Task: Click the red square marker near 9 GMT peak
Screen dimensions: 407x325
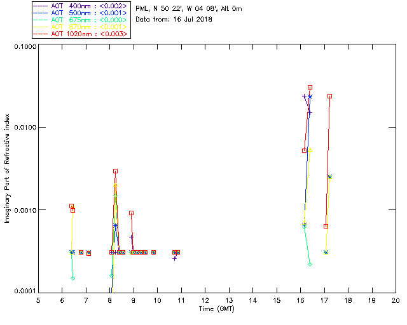Action: pos(132,213)
